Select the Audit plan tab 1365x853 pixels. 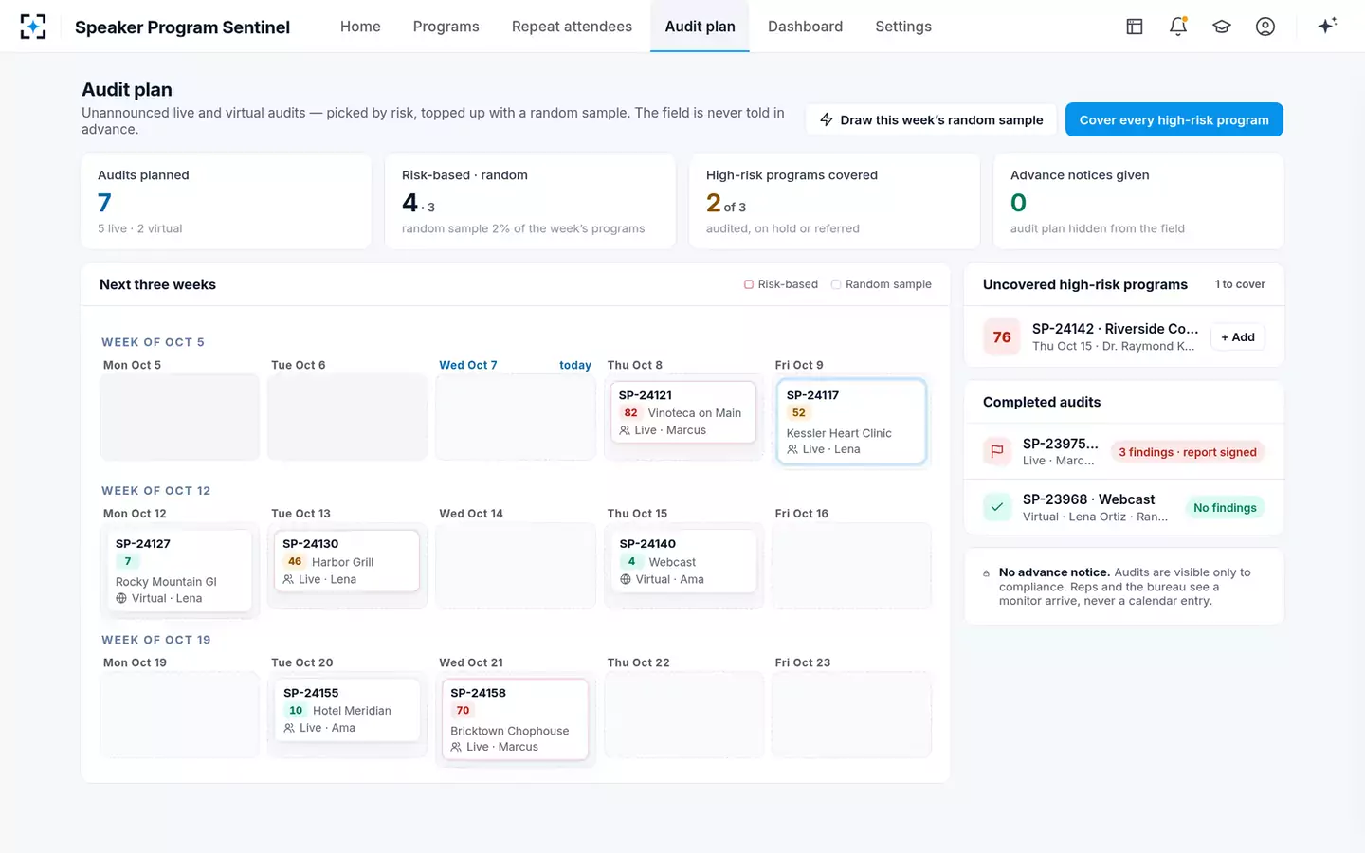tap(700, 27)
